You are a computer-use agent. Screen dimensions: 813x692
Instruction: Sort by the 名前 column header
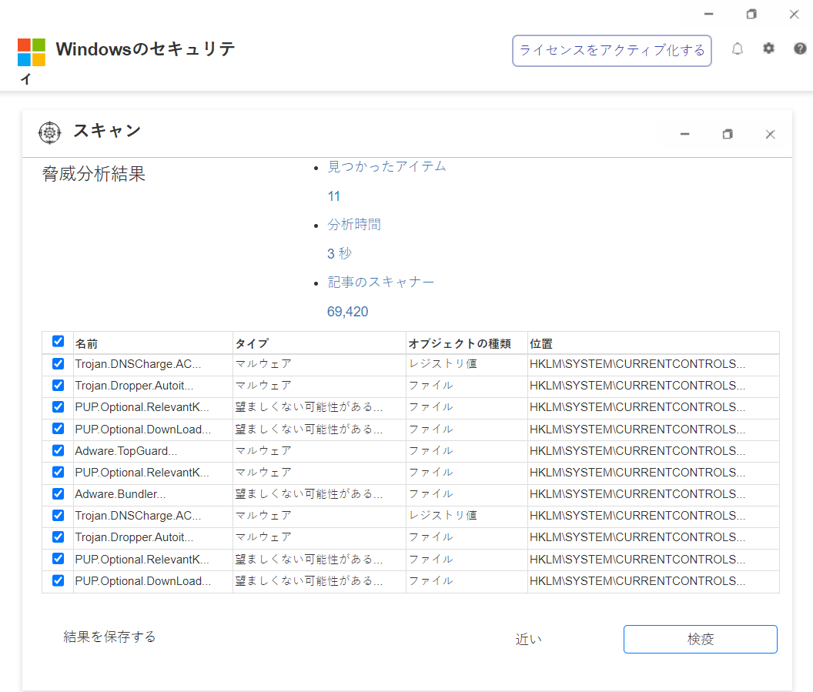tap(86, 343)
